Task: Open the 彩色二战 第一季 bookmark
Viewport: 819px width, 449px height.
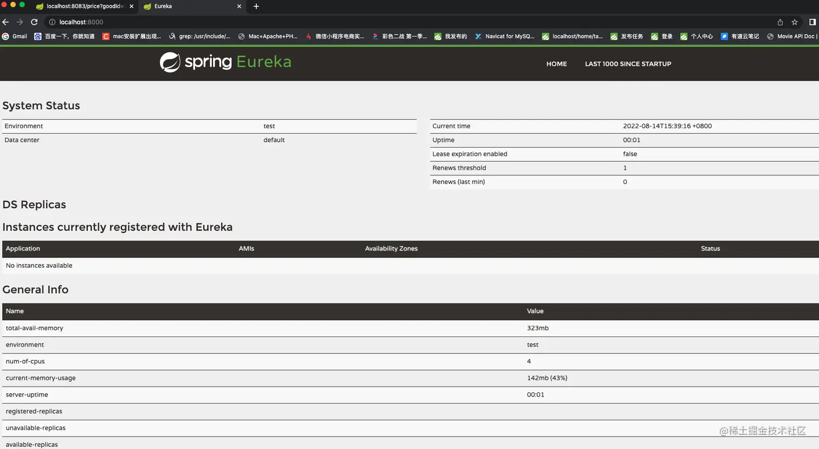Action: (x=399, y=36)
